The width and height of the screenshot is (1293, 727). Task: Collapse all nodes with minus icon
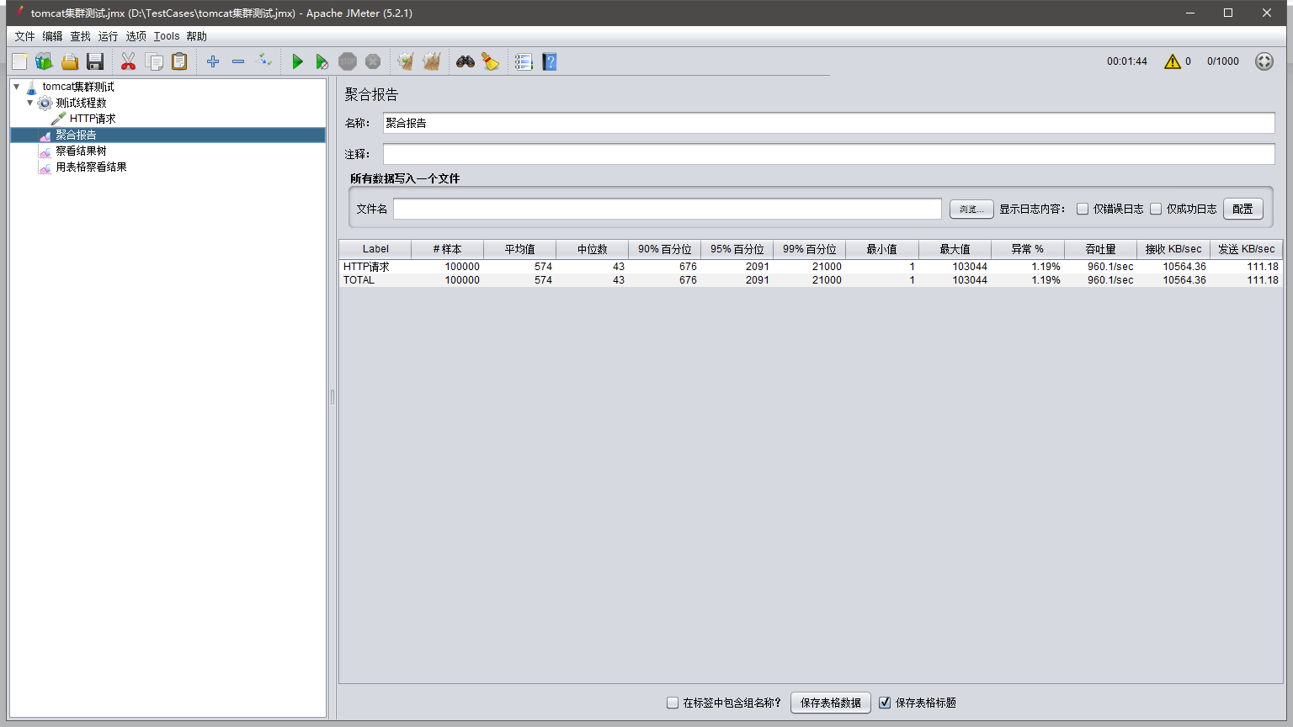[238, 61]
